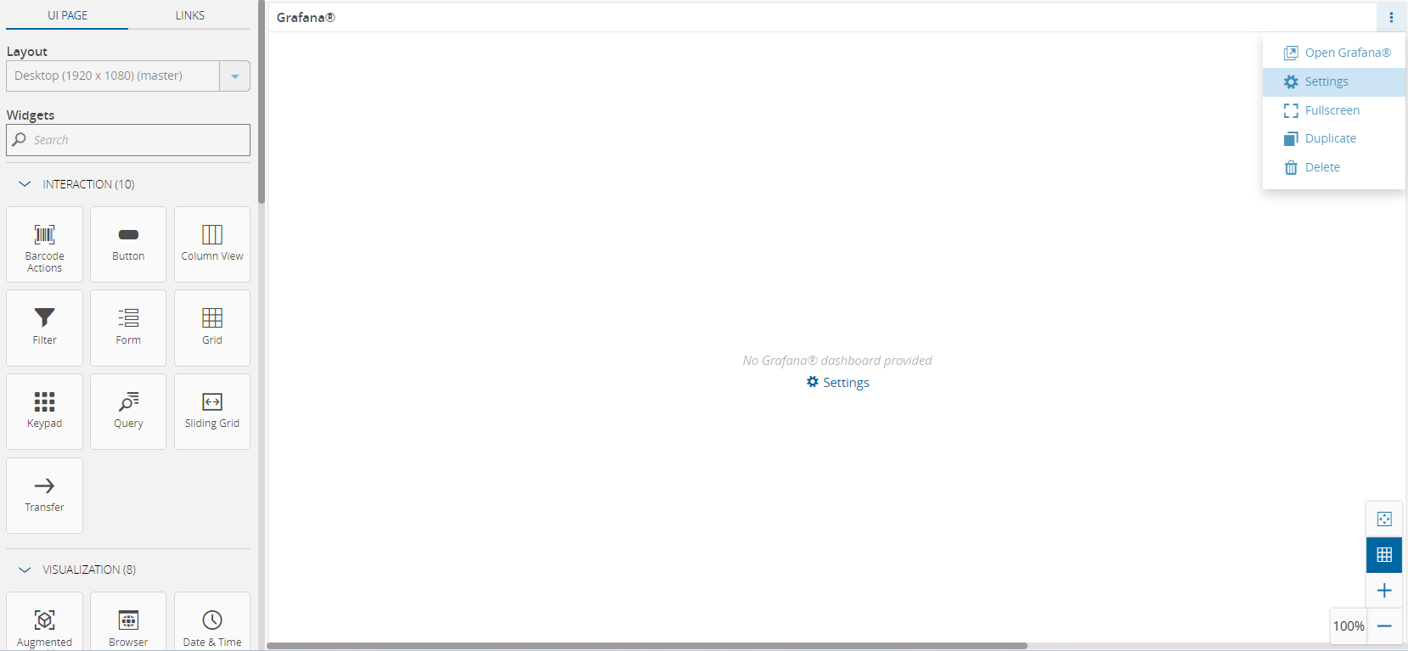Viewport: 1408px width, 651px height.
Task: Choose Open Grafana® from the menu
Action: pos(1334,53)
